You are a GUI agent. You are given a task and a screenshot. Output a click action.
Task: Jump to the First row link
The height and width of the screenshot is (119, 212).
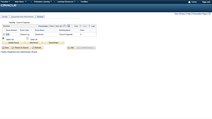pyautogui.click(x=76, y=26)
